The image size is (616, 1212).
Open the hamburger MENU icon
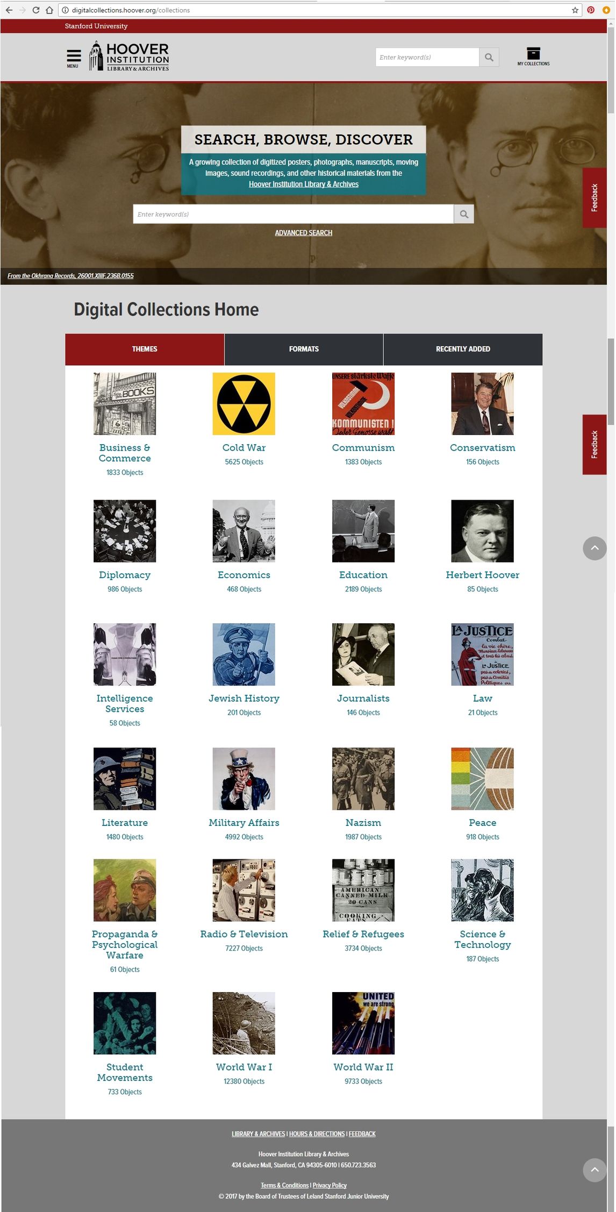click(74, 58)
